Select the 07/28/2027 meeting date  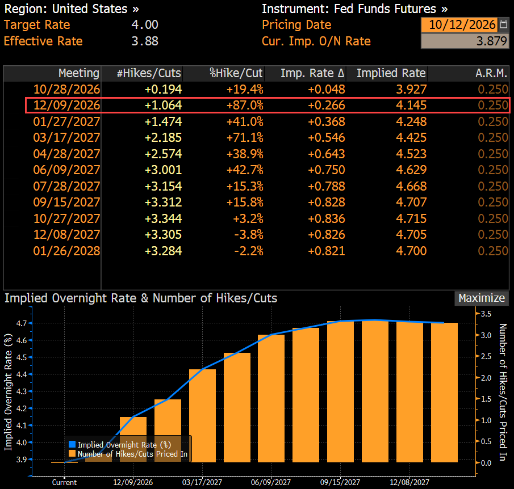tap(66, 186)
